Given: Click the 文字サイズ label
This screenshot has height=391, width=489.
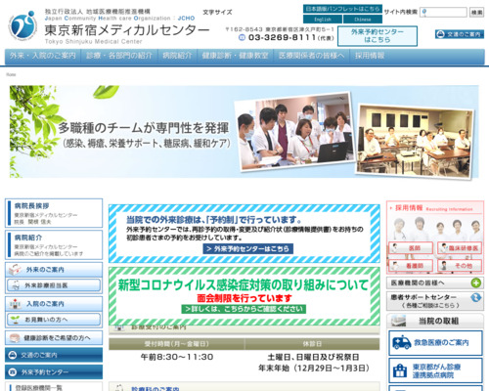Looking at the screenshot, I should (218, 13).
